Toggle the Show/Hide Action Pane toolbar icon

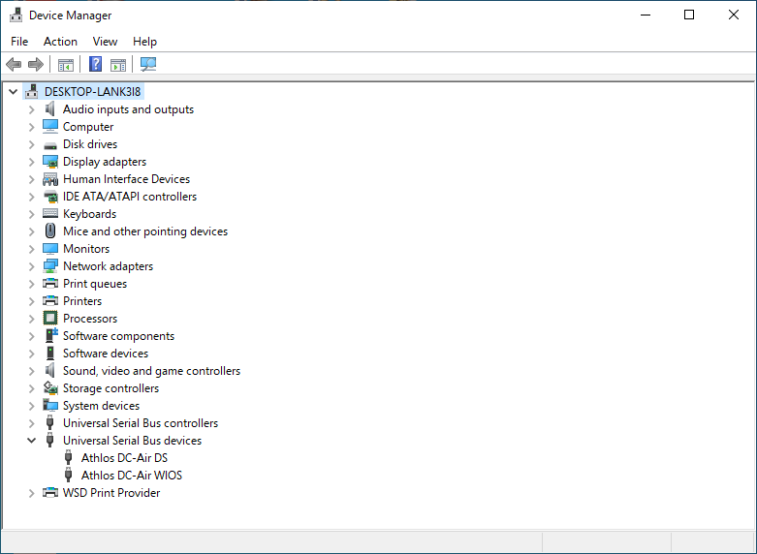pyautogui.click(x=118, y=65)
